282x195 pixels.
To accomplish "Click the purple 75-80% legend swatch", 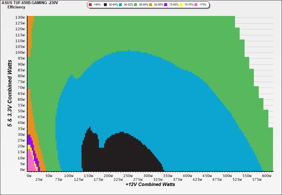I will pos(166,5).
